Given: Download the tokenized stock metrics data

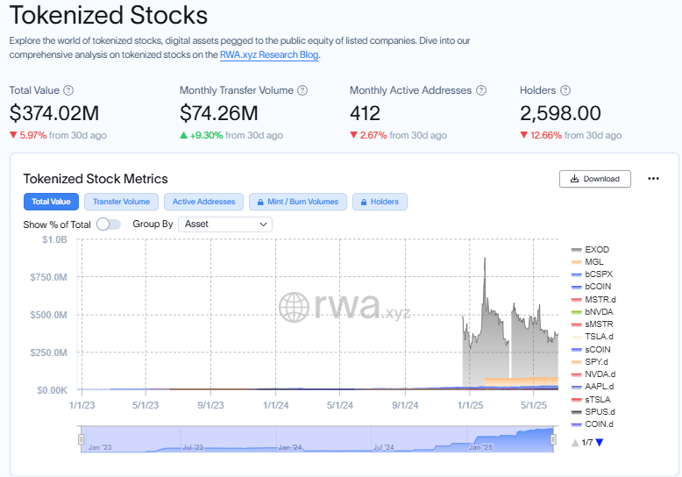Looking at the screenshot, I should (595, 179).
